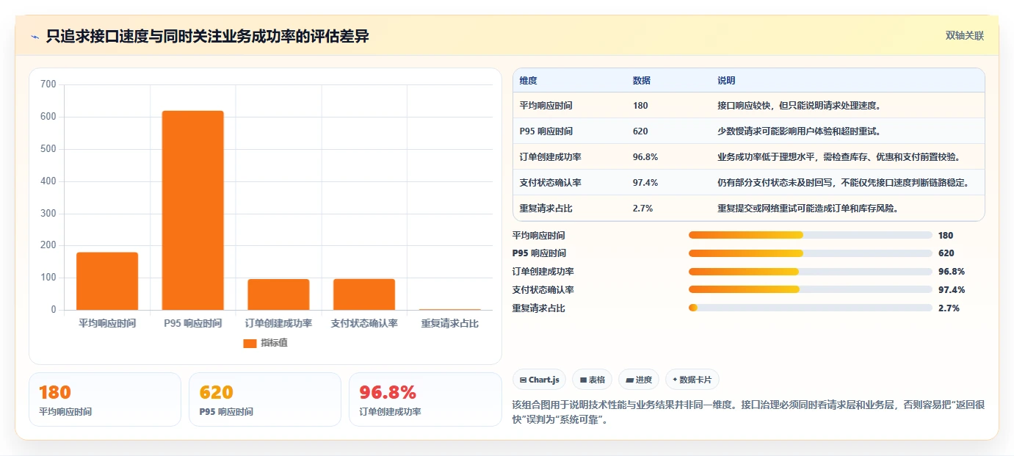
Task: Select the 进度 tag chip
Action: pyautogui.click(x=639, y=380)
